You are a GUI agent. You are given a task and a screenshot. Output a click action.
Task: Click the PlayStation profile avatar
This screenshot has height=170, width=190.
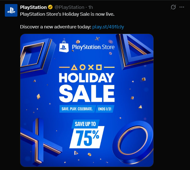pos(11,10)
